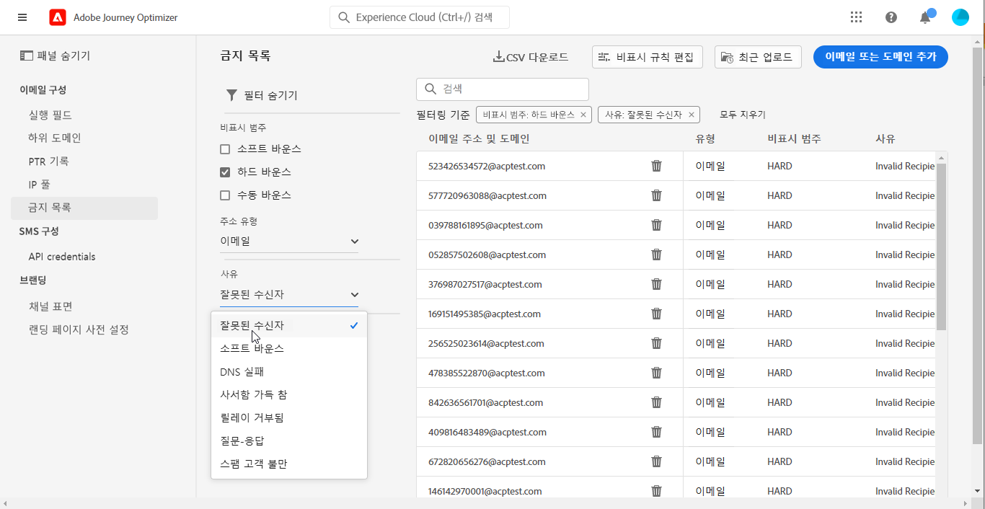Image resolution: width=985 pixels, height=509 pixels.
Task: Click 최근 업로드 button
Action: tap(758, 57)
